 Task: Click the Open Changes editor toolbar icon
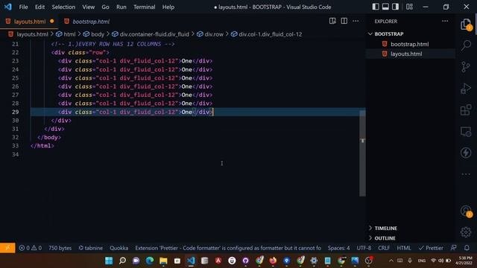click(x=332, y=21)
